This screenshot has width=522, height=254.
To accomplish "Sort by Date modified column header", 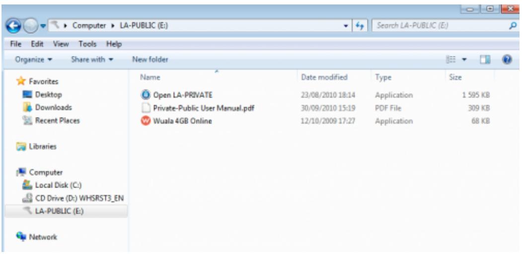I will coord(324,77).
